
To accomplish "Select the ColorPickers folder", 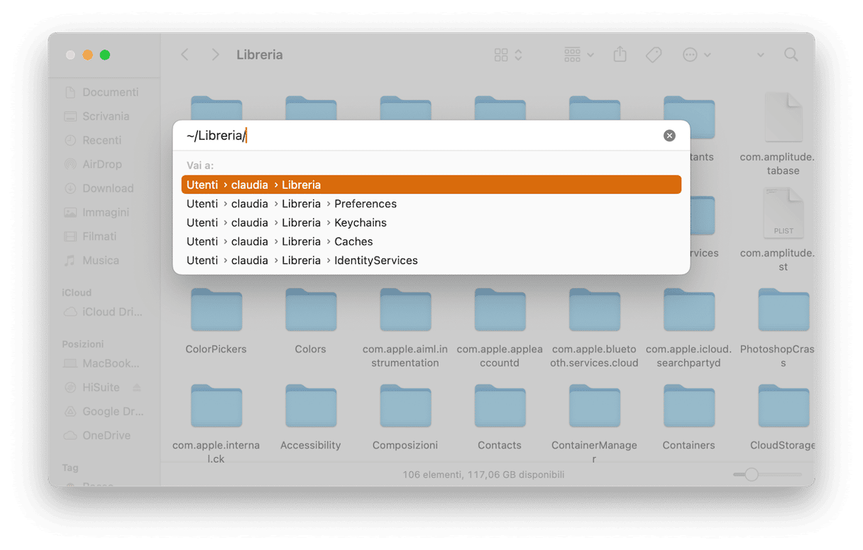I will (x=216, y=310).
